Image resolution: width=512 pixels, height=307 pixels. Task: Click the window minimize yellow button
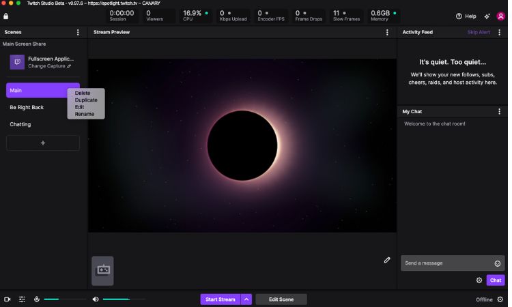(11, 3)
